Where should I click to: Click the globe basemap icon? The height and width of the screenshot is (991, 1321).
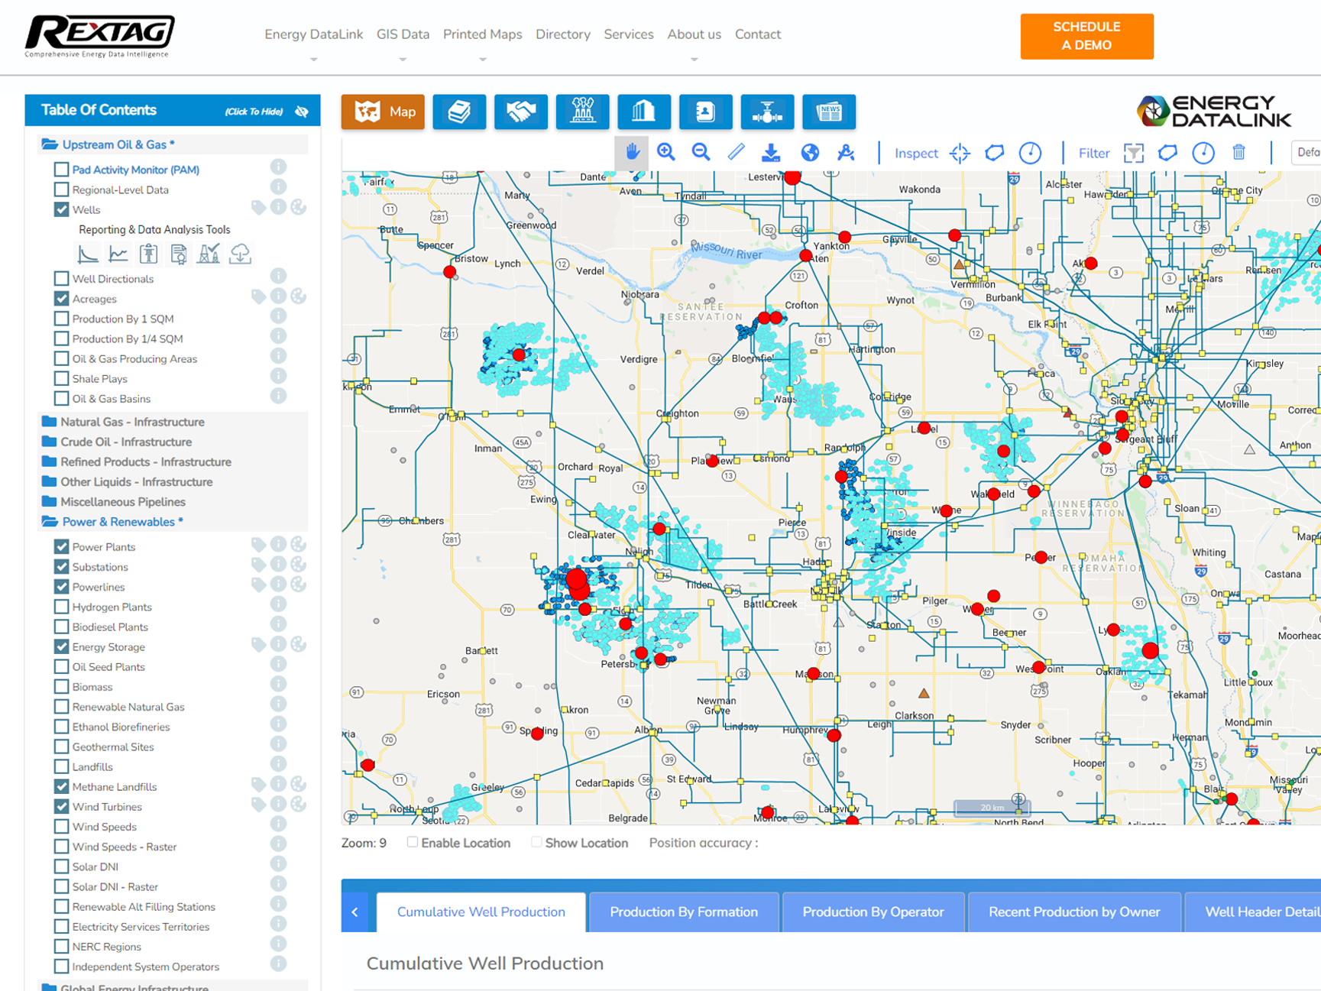click(x=810, y=152)
